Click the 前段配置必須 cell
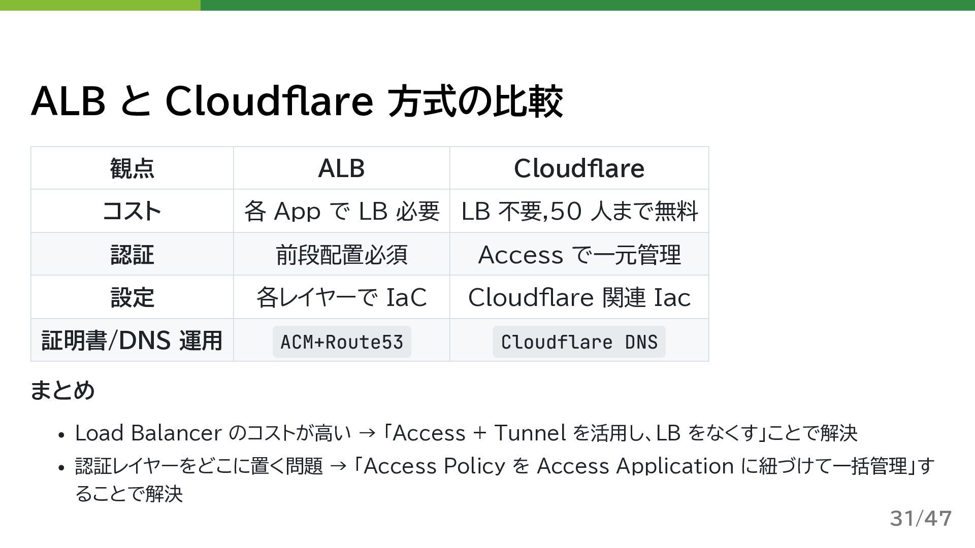The image size is (975, 548). 341,254
